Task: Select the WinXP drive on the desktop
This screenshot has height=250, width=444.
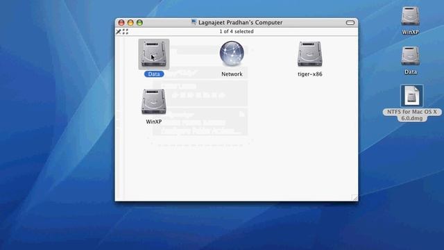Action: [x=410, y=16]
